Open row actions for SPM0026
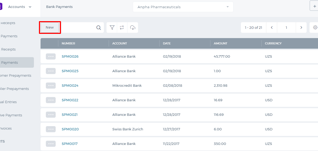Screen dimensions: 318x151 click(51, 56)
